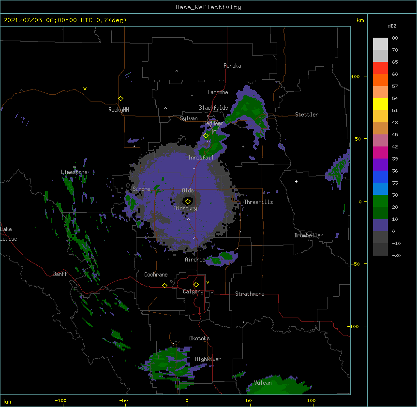Image resolution: width=417 pixels, height=407 pixels.
Task: Click the RockyMH label
Action: [x=119, y=110]
